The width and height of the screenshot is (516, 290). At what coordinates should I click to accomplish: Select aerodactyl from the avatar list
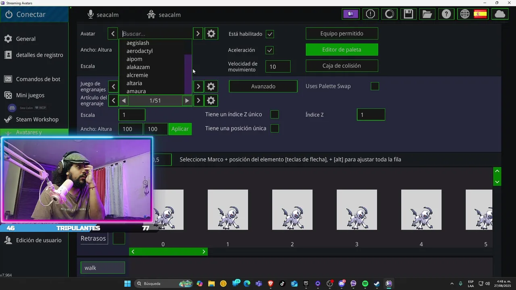pyautogui.click(x=139, y=51)
